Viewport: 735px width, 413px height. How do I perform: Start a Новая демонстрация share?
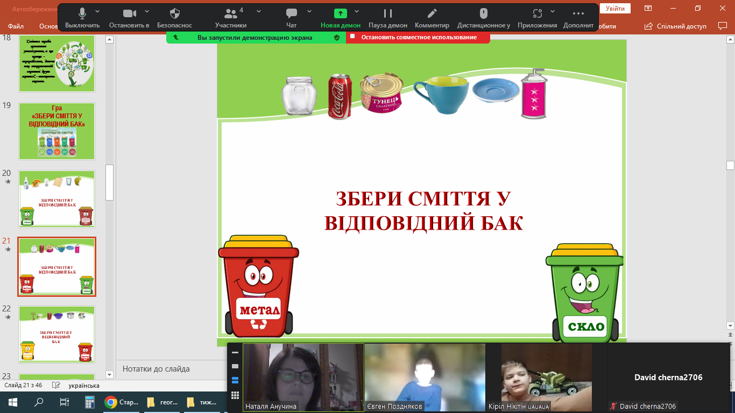(341, 18)
